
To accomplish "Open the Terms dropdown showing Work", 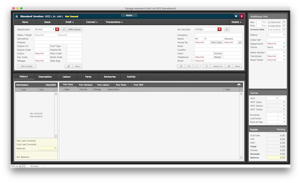I will coord(284,47).
